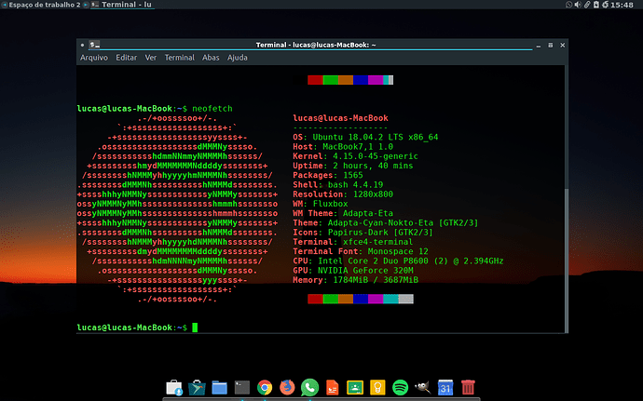The height and width of the screenshot is (401, 643).
Task: Toggle the sticky dot in terminal titlebar
Action: click(x=82, y=45)
